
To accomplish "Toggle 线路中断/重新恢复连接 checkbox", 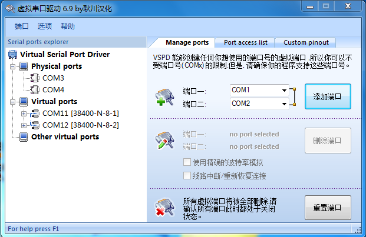I will 187,175.
